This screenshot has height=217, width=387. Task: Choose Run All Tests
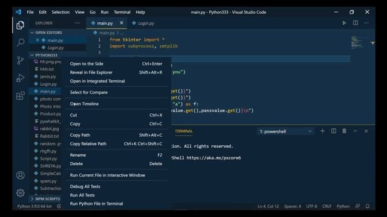click(x=116, y=195)
